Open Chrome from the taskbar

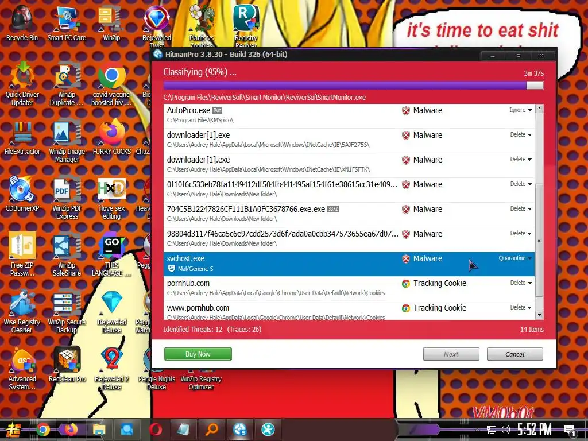(43, 430)
